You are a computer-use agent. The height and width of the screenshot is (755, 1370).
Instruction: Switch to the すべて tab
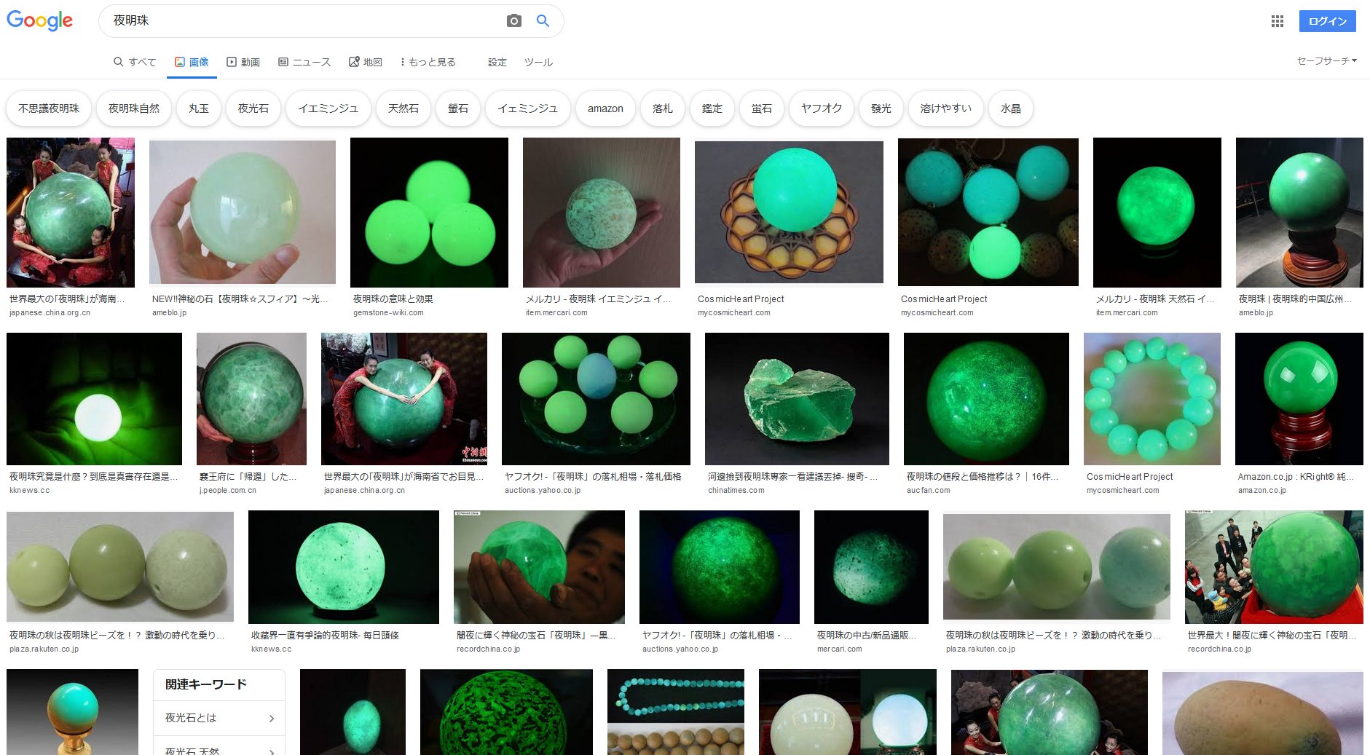(135, 62)
